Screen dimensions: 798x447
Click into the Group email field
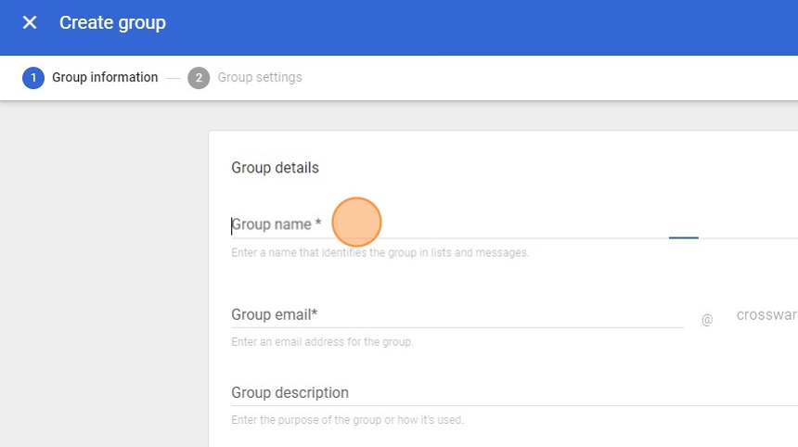click(455, 314)
